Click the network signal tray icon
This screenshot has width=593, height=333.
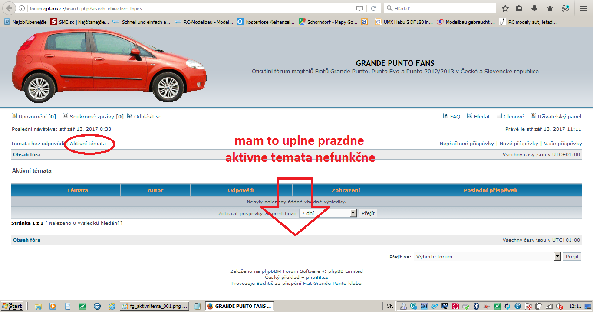coord(549,306)
